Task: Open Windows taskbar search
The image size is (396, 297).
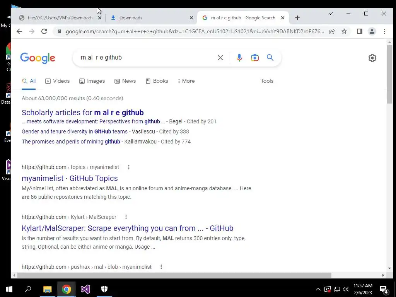Action: 28,289
